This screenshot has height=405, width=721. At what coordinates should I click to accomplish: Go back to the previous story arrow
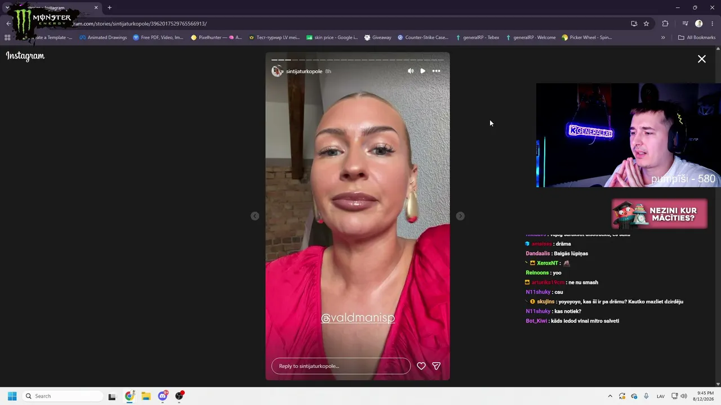tap(255, 216)
